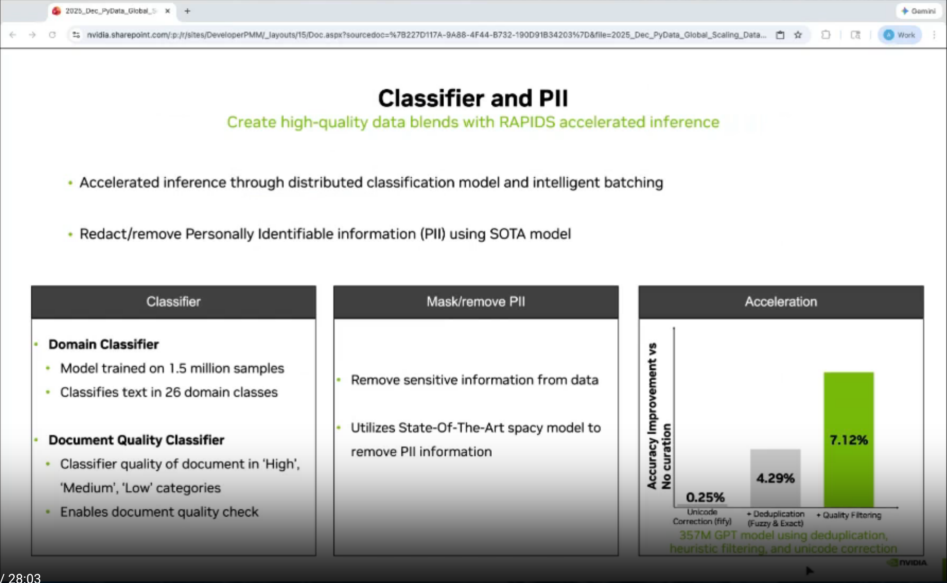
Task: Click the Acceleration panel header
Action: pyautogui.click(x=781, y=301)
